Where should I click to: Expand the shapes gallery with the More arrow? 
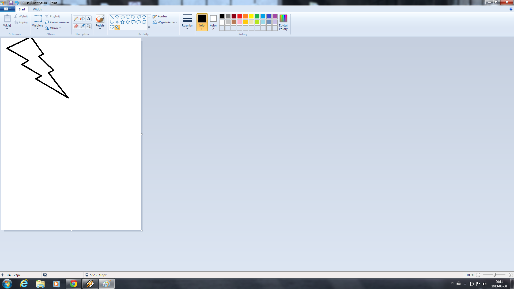pyautogui.click(x=149, y=28)
